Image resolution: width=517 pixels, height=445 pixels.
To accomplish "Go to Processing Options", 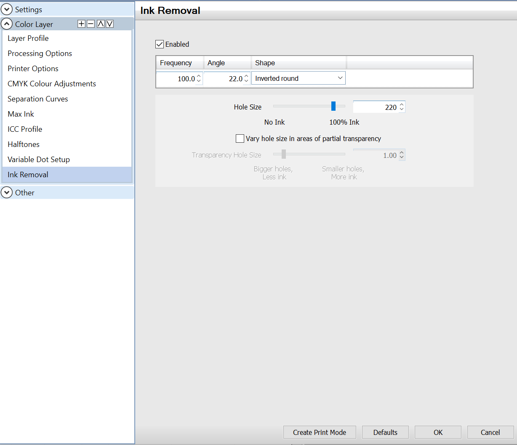I will (67, 53).
